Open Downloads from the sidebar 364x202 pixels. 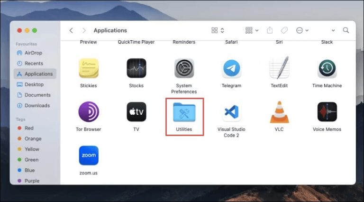click(35, 105)
